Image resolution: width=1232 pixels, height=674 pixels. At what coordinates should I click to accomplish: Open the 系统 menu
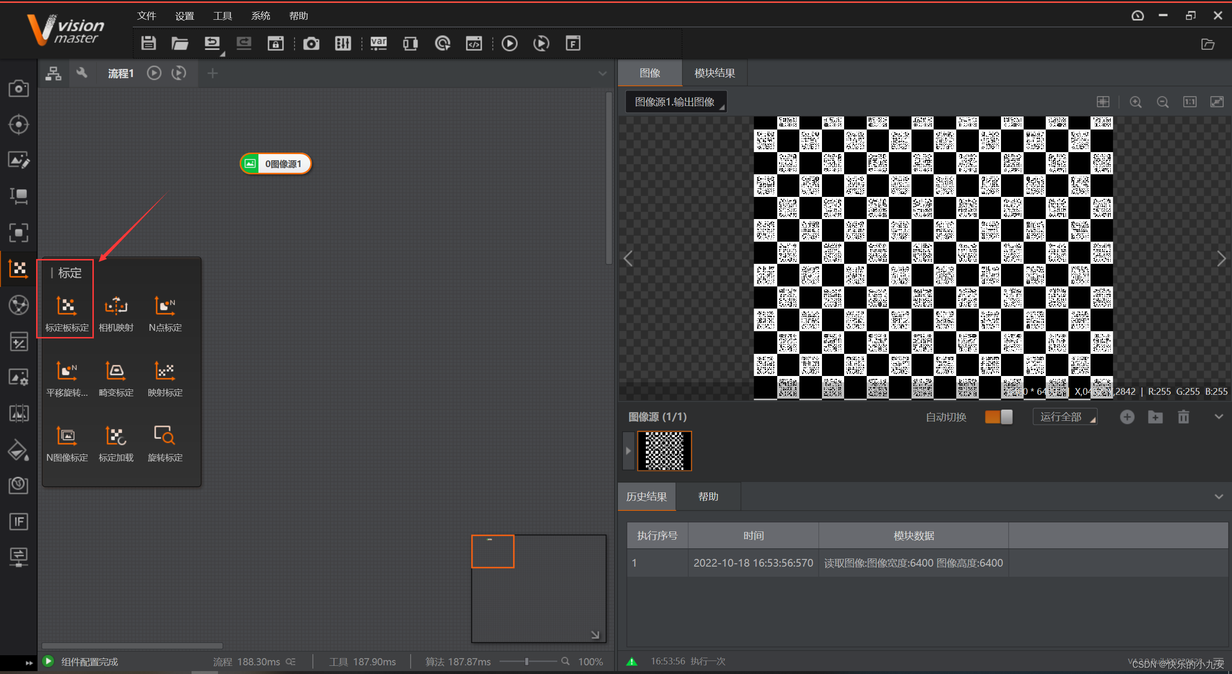(x=260, y=16)
